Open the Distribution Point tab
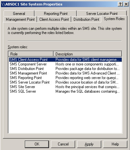The width and height of the screenshot is (130, 150). [86, 19]
